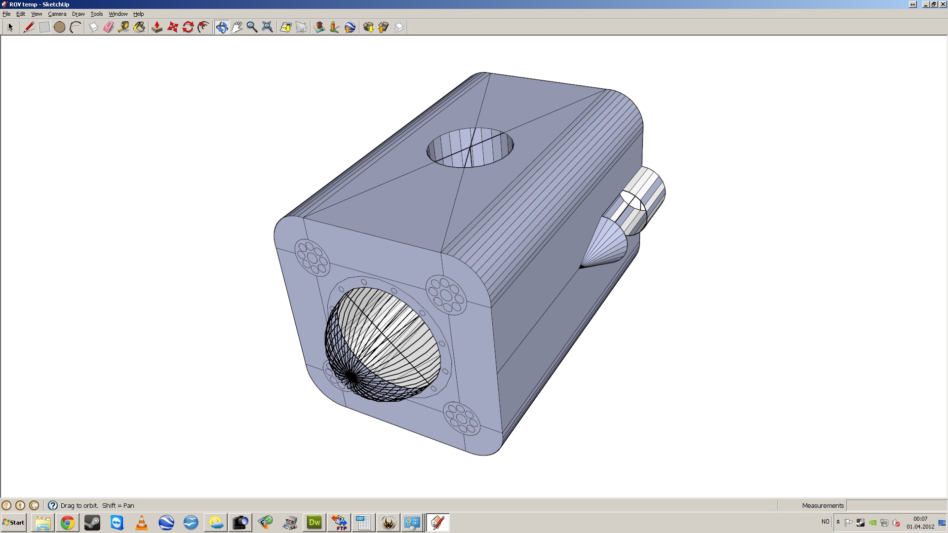This screenshot has height=533, width=948.
Task: Open the FTP client taskbar icon
Action: coord(339,523)
